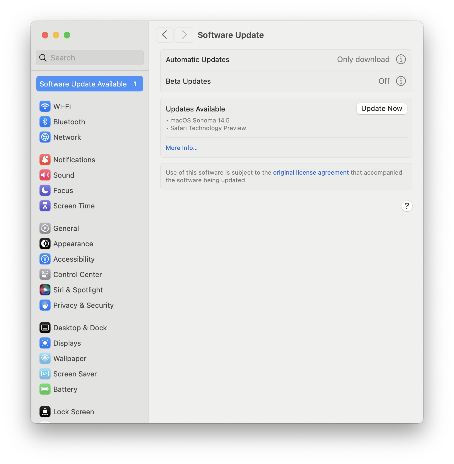
Task: Open the Lock Screen icon
Action: tap(45, 412)
